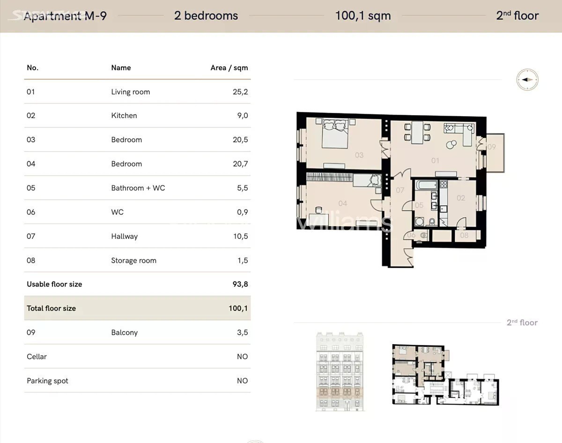The image size is (562, 443).
Task: Select the building facade elevation thumbnail
Action: [x=340, y=372]
